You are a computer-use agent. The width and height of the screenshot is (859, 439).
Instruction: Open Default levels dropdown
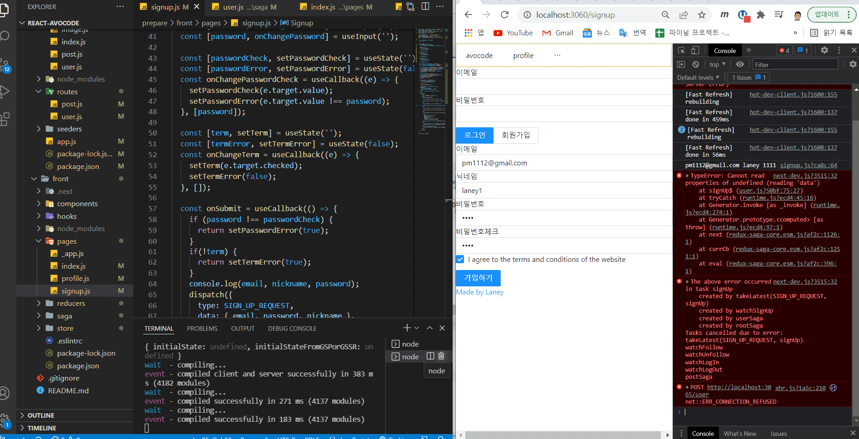pos(698,77)
